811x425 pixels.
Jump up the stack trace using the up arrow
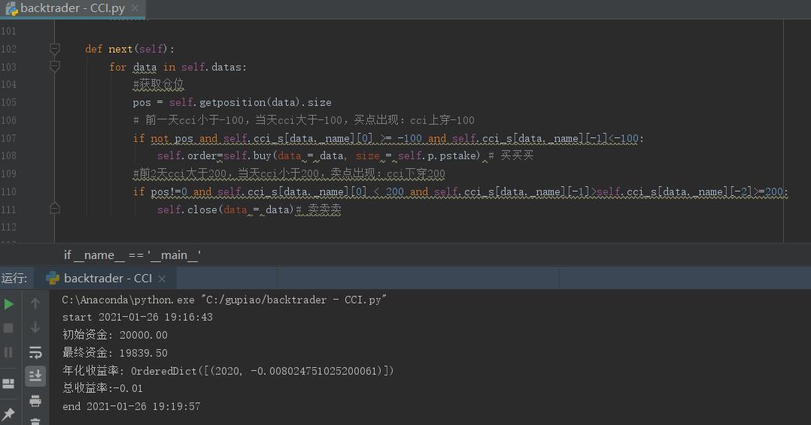tap(35, 303)
